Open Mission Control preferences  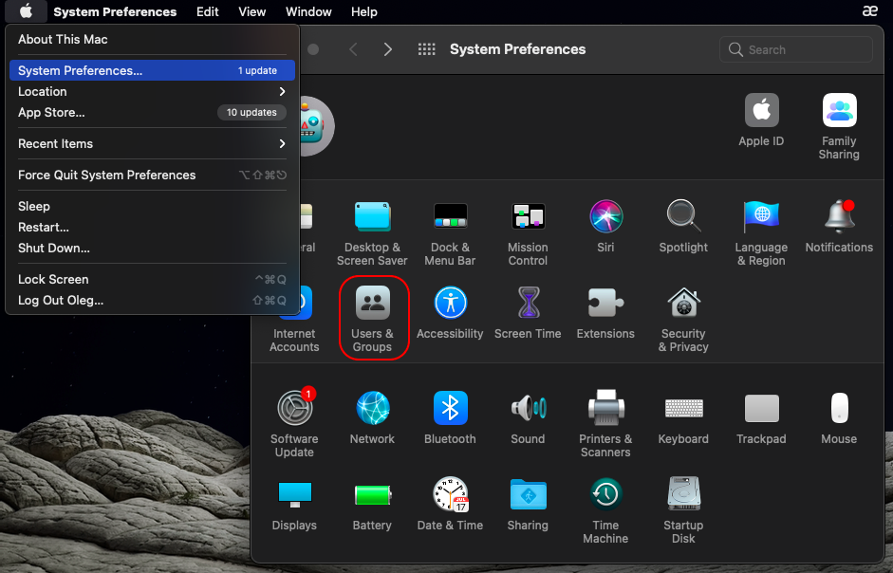(528, 233)
